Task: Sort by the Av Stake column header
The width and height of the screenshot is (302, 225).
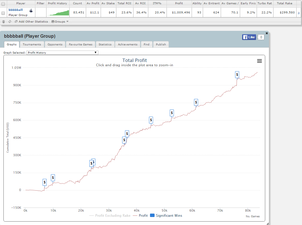Action: (108, 3)
